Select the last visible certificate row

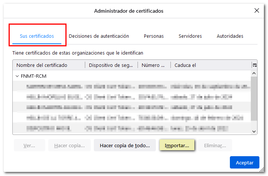pyautogui.click(x=131, y=128)
